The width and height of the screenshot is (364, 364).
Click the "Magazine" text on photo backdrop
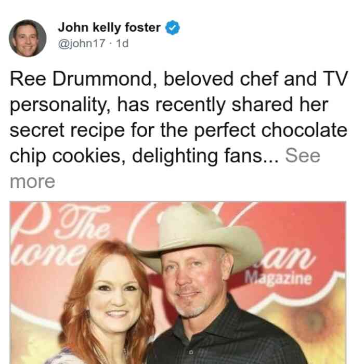pos(278,278)
